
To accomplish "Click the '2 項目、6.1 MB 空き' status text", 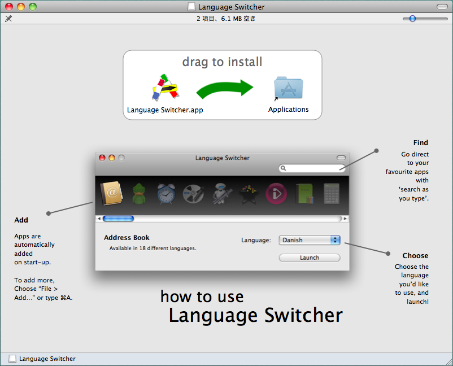I will click(226, 19).
